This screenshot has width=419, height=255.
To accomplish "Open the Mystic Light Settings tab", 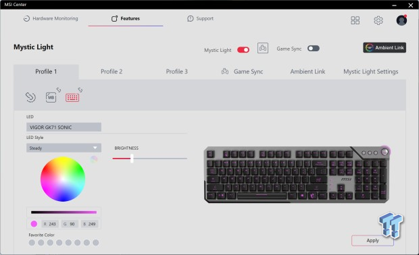I will [370, 72].
